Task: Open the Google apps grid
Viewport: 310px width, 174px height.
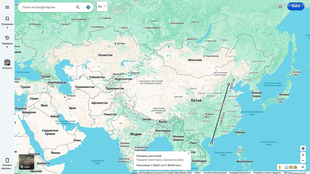Action: click(x=280, y=7)
